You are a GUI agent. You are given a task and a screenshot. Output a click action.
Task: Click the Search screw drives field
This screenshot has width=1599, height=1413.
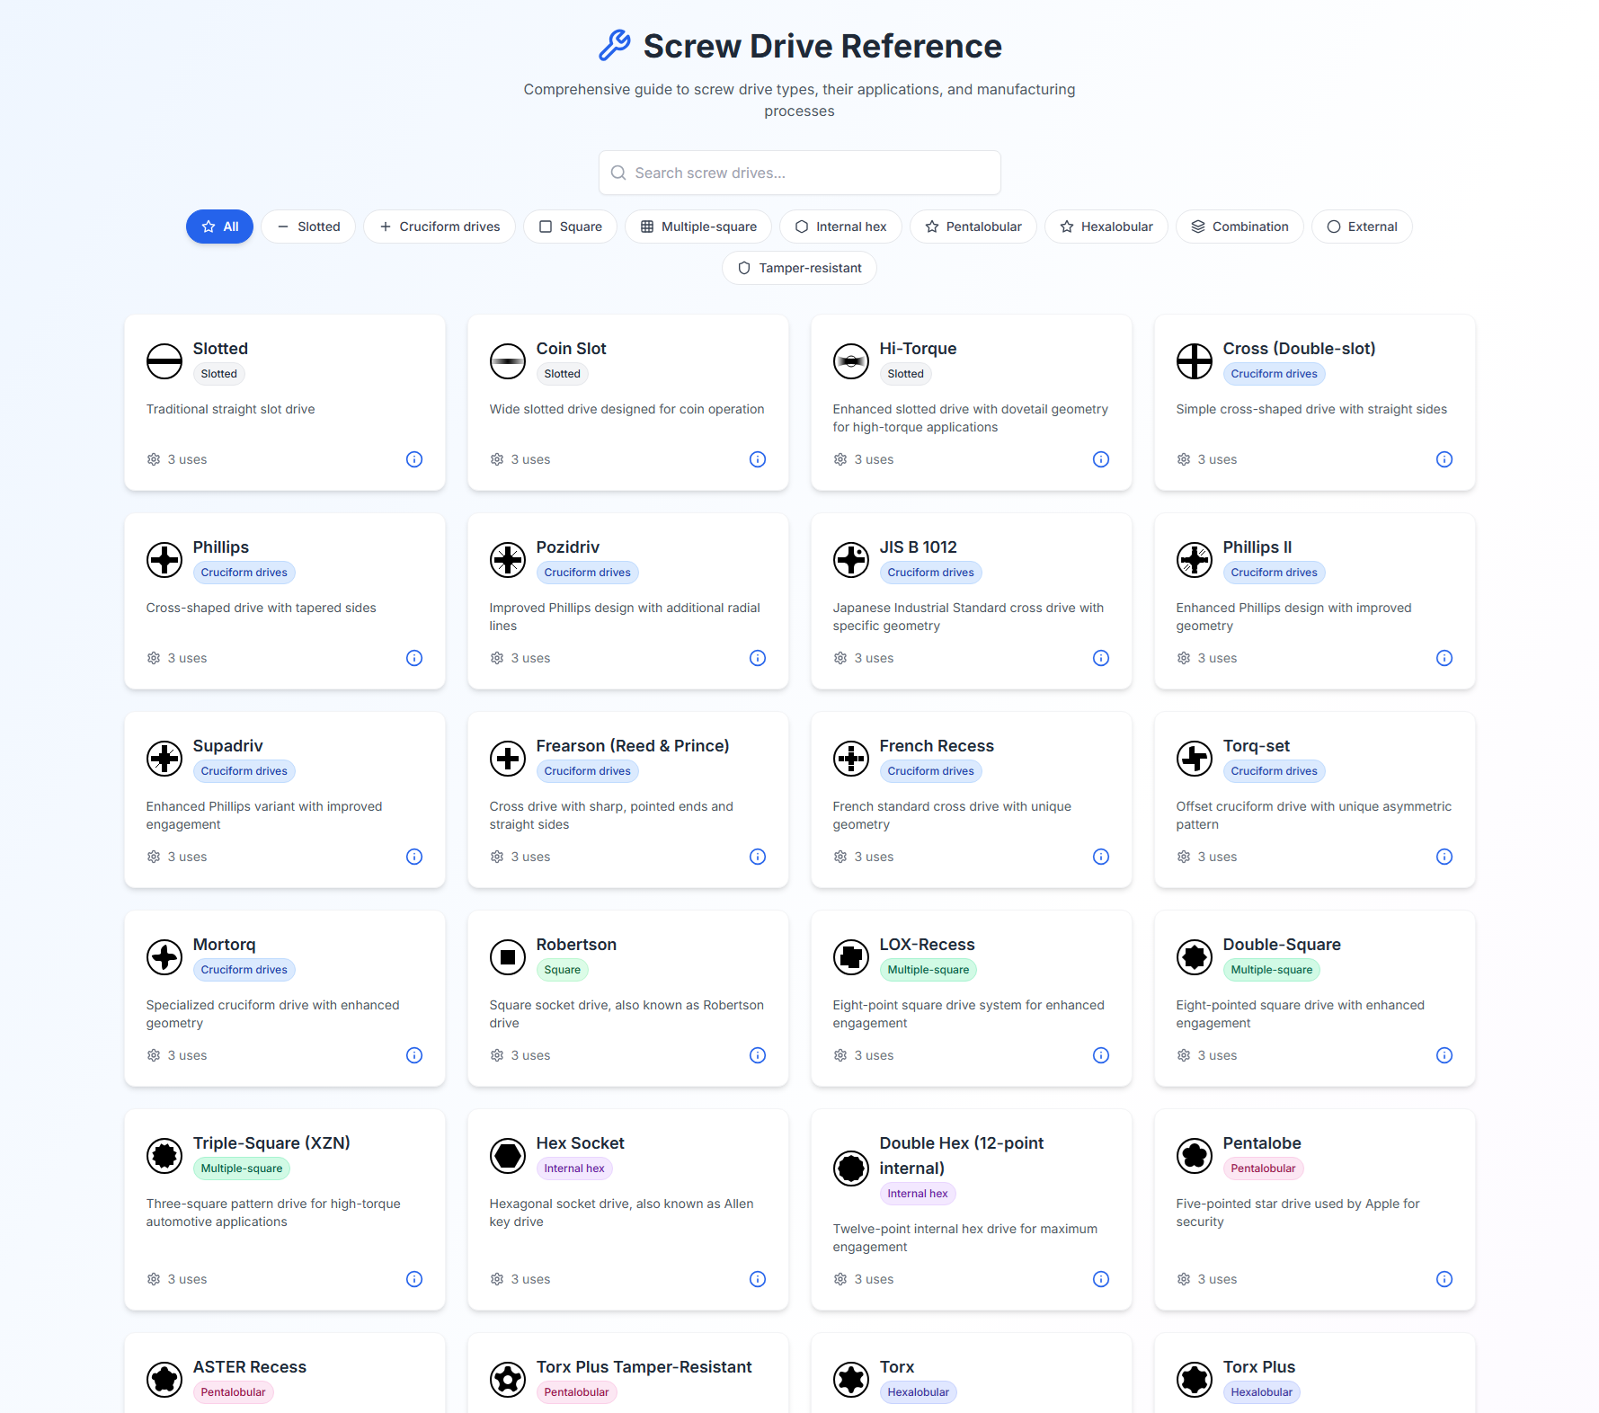(x=799, y=173)
